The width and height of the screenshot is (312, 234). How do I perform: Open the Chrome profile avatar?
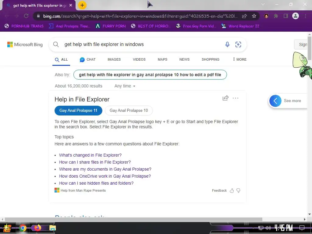tap(296, 16)
